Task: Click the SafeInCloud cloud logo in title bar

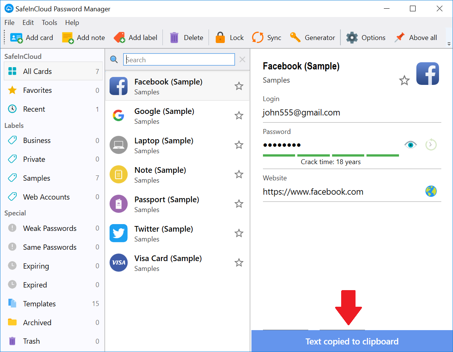Action: pyautogui.click(x=9, y=9)
